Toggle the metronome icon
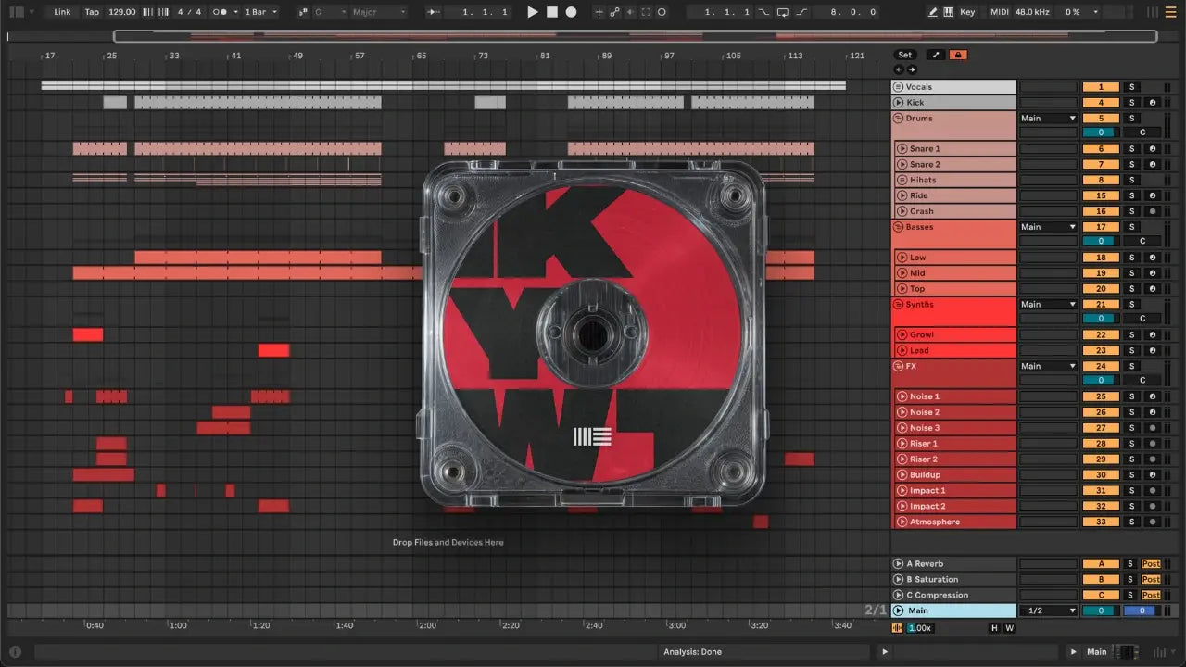 [x=219, y=12]
